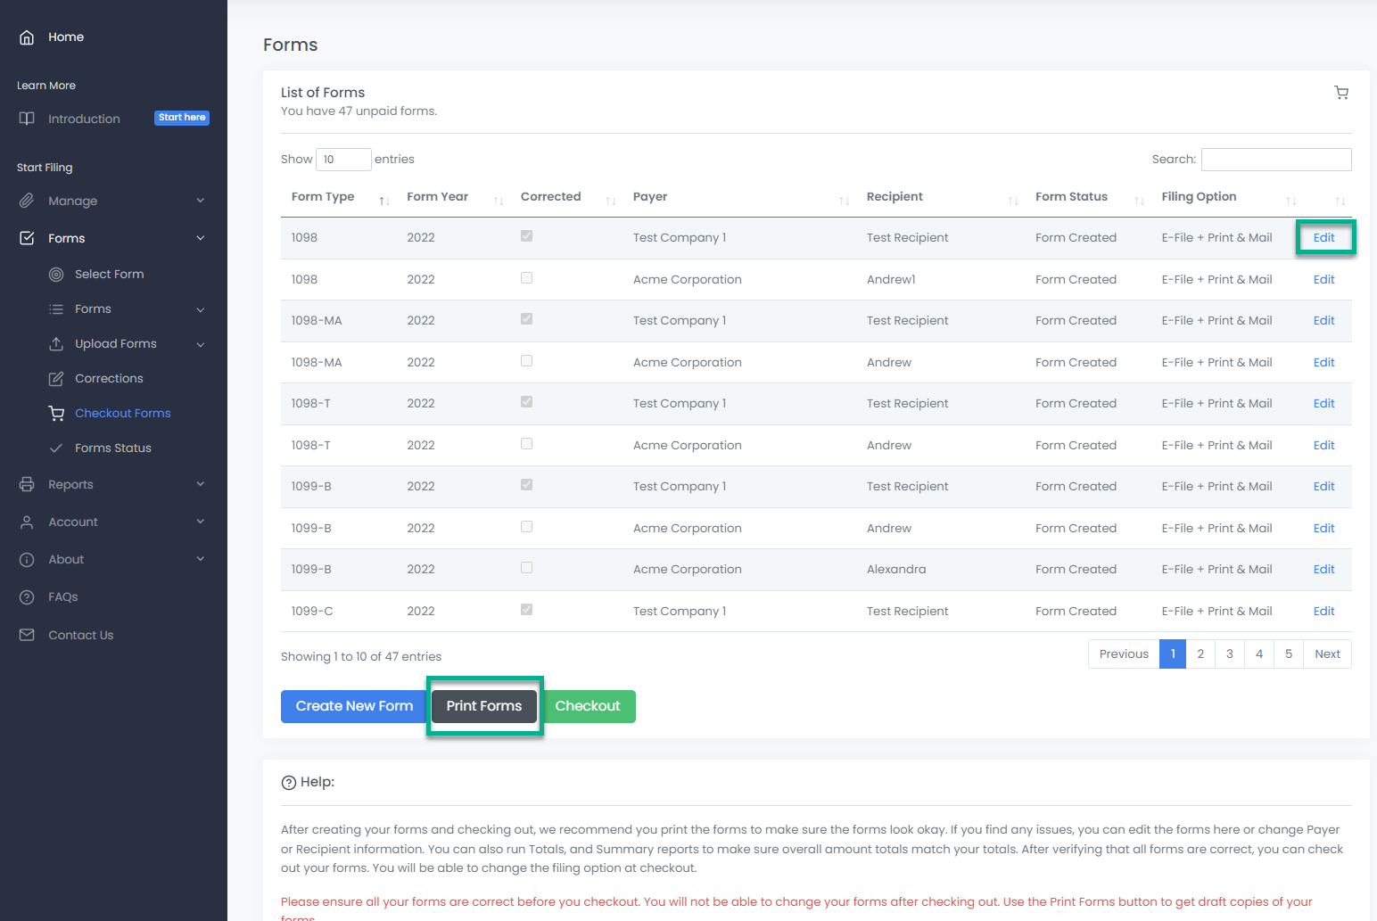Toggle Corrected checkbox for 1098-MA Andrew row
Viewport: 1377px width, 921px height.
point(526,361)
